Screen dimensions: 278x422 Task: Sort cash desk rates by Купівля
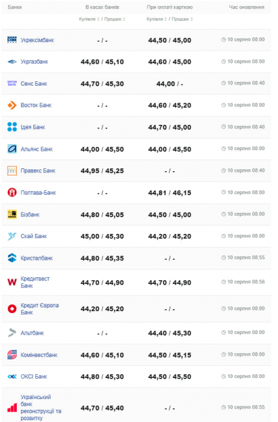(x=89, y=19)
